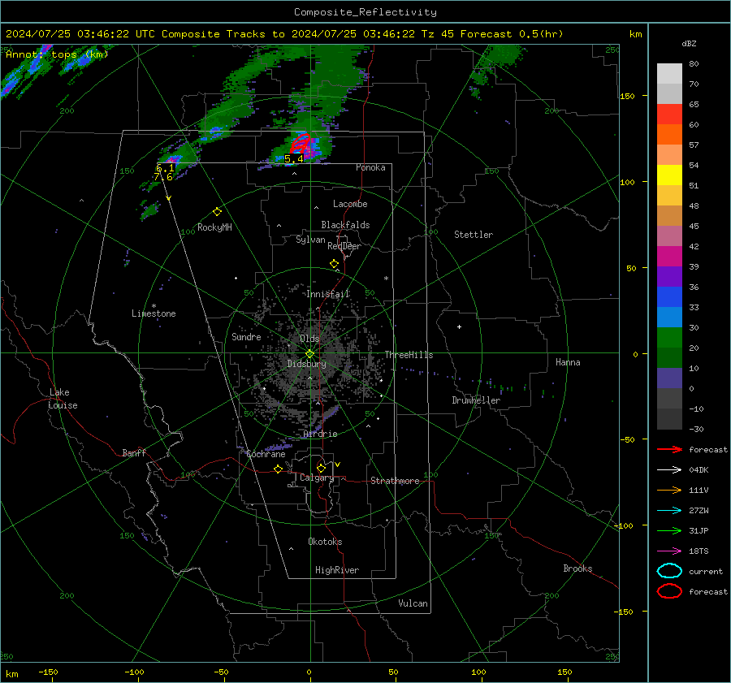Click the Calgary city label
This screenshot has height=683, width=731.
coord(317,478)
